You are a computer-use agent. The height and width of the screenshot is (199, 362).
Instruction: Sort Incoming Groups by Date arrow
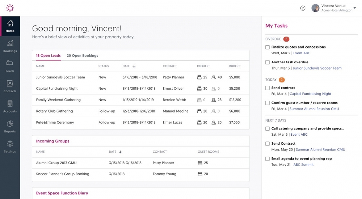tap(121, 152)
